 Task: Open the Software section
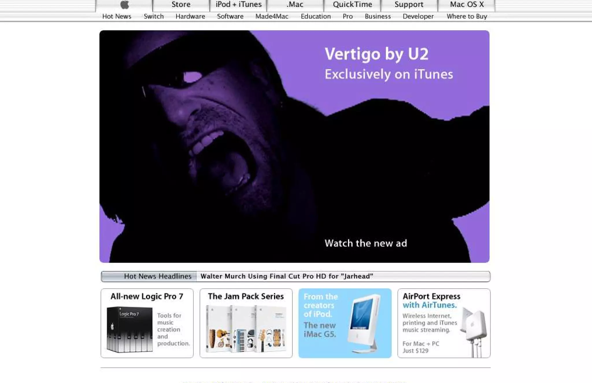tap(230, 16)
